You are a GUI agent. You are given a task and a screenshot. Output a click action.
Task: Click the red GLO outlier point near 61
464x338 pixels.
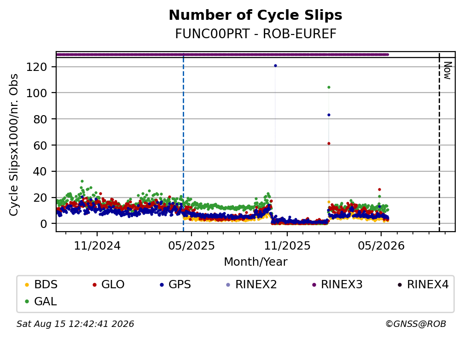point(329,144)
